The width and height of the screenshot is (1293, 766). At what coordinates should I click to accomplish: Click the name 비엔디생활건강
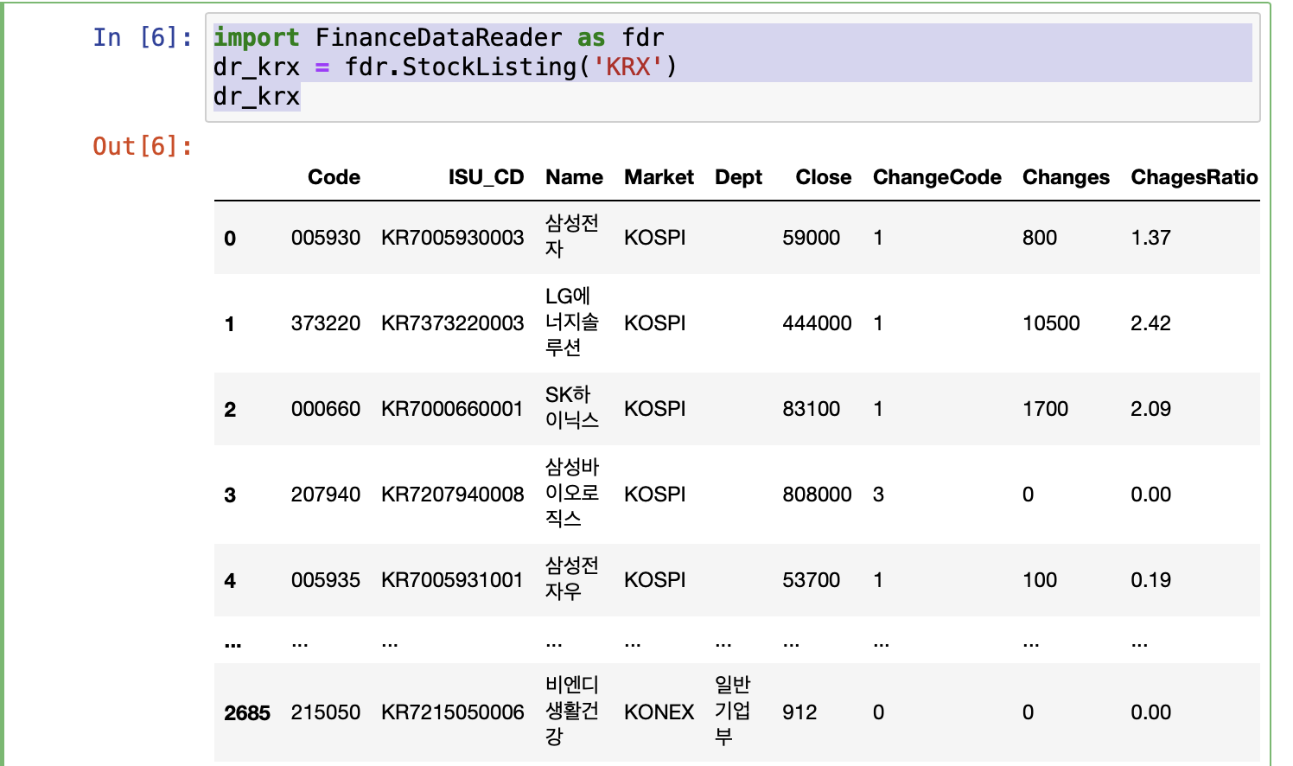tap(571, 711)
